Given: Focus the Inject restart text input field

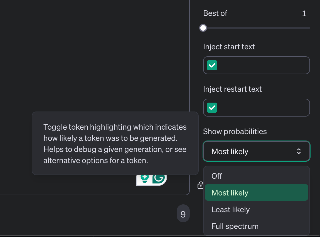Looking at the screenshot, I should tap(262, 108).
